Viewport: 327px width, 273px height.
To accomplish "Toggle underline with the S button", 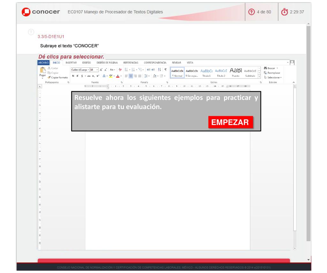I will 82,76.
